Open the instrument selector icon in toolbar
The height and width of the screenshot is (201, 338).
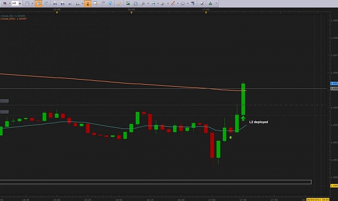[x=4, y=3]
